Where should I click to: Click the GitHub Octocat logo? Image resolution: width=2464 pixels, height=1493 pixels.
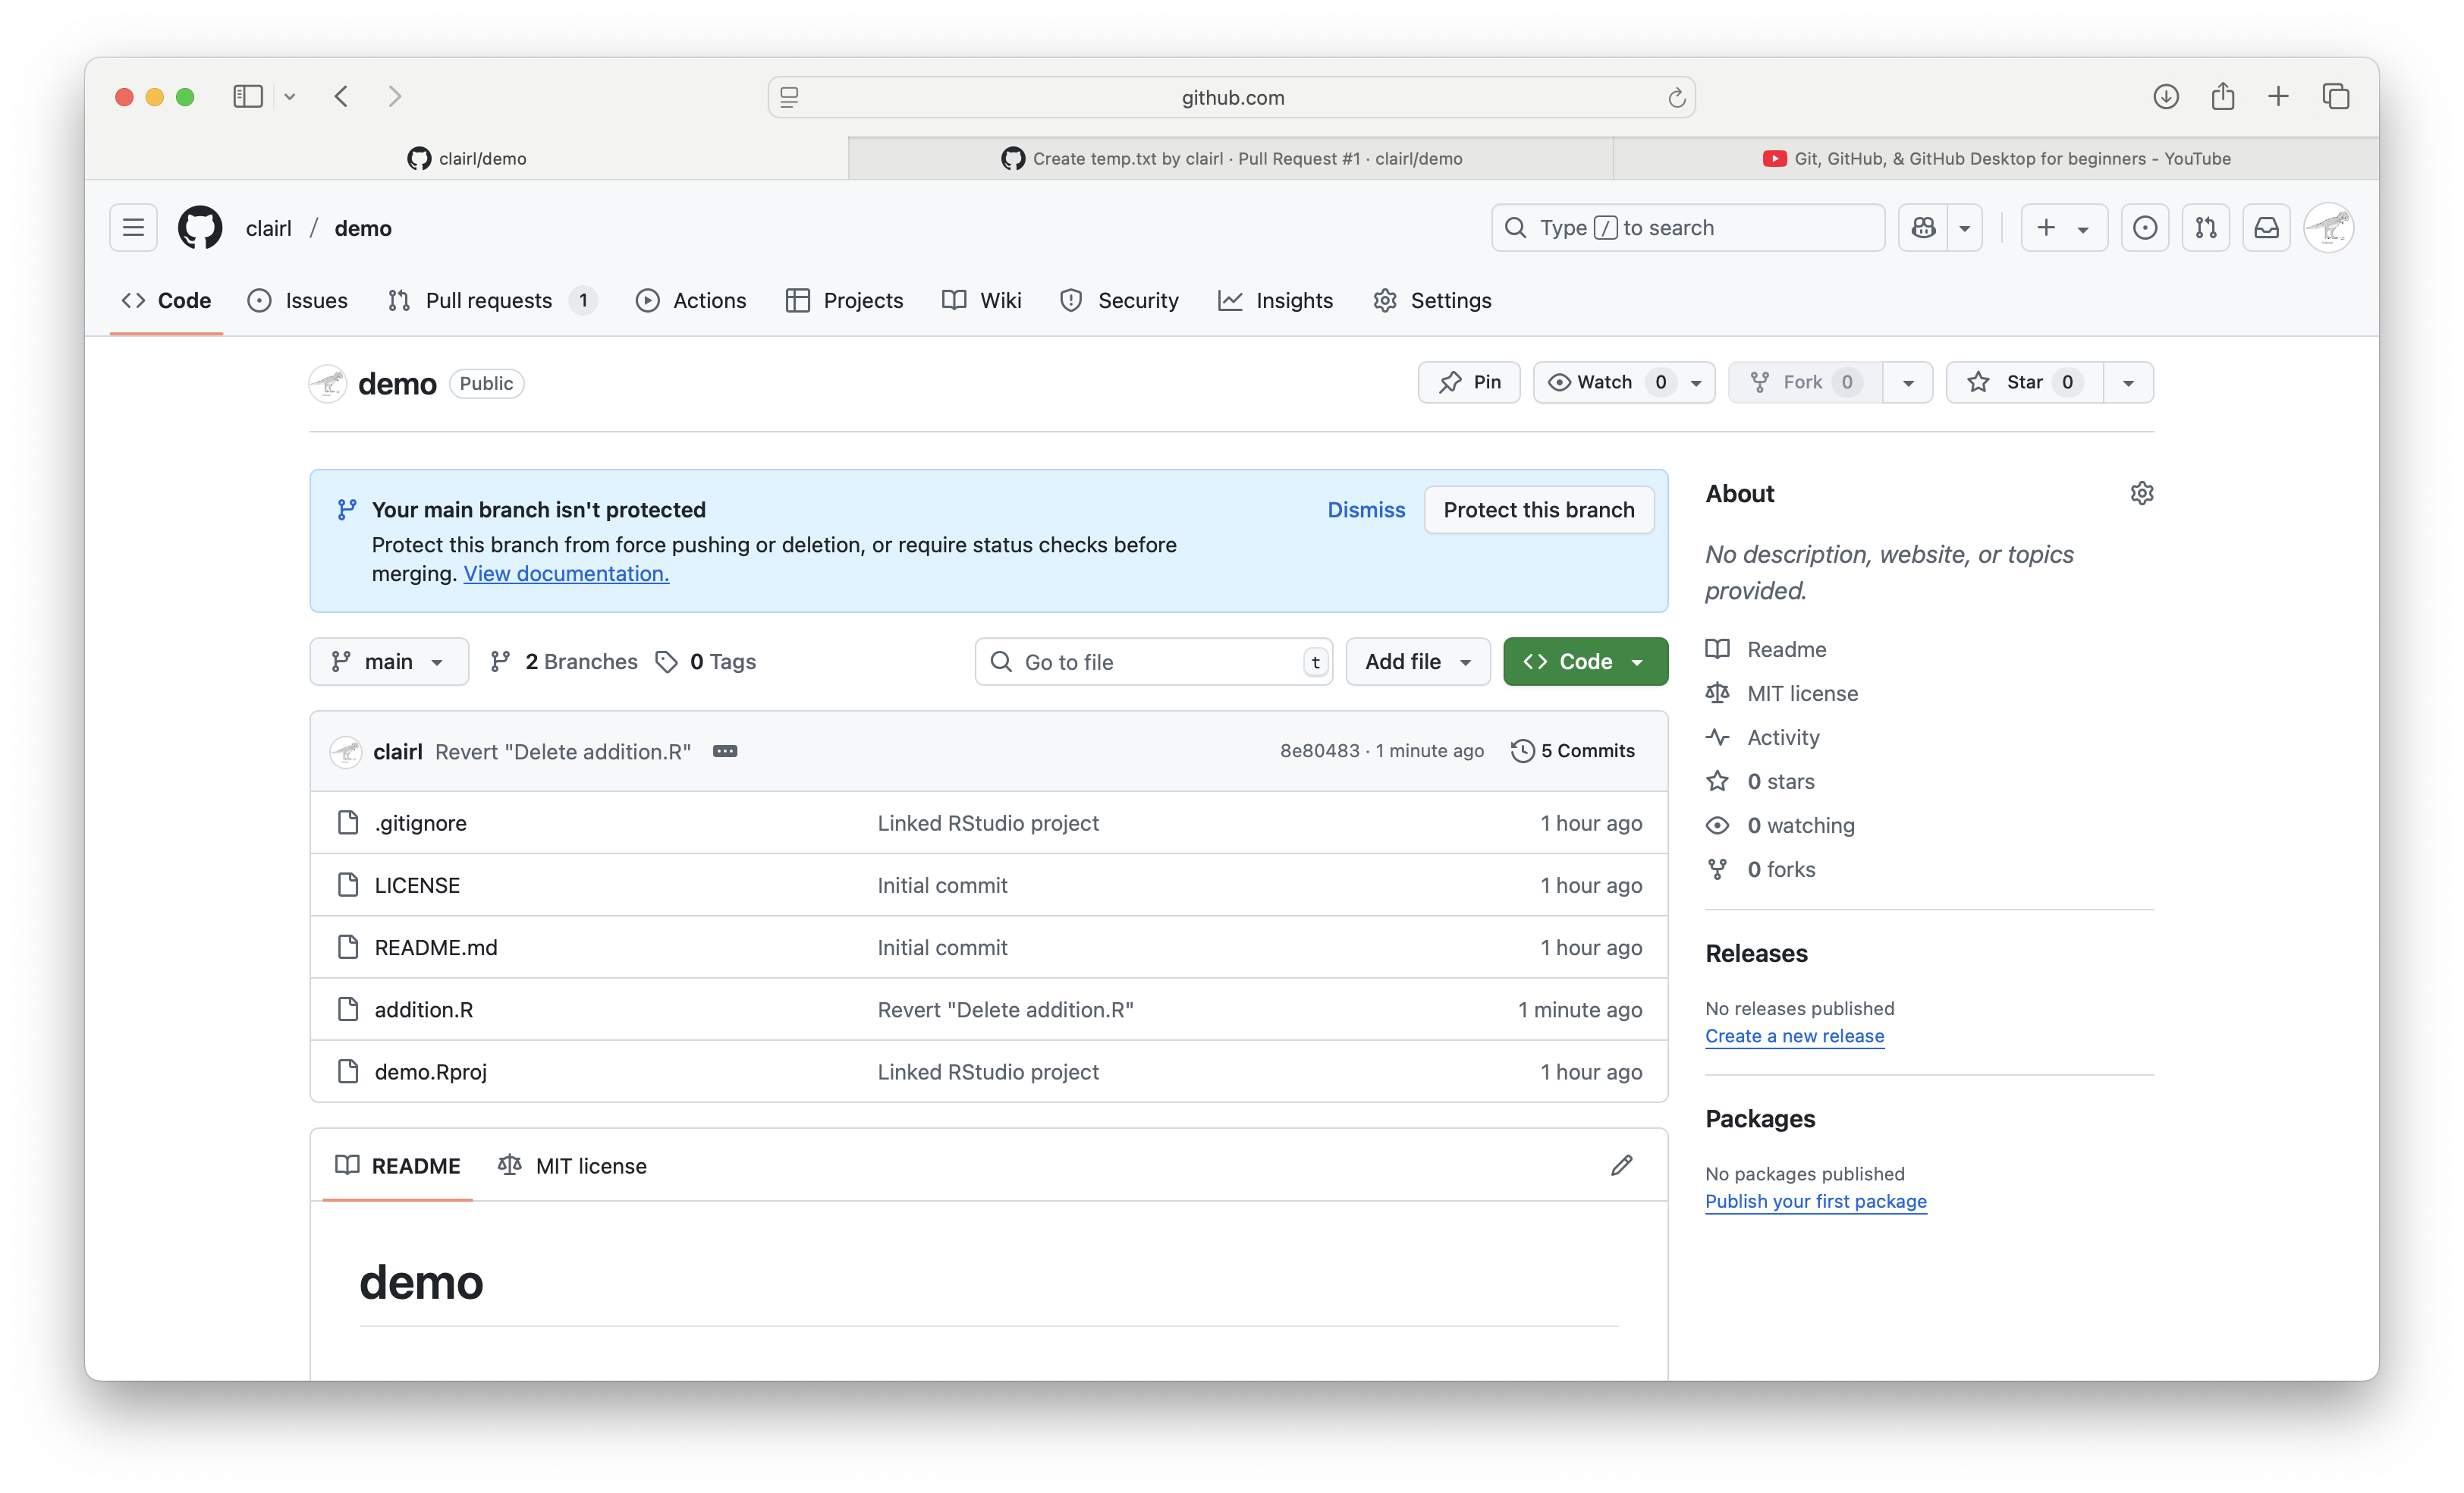(200, 228)
